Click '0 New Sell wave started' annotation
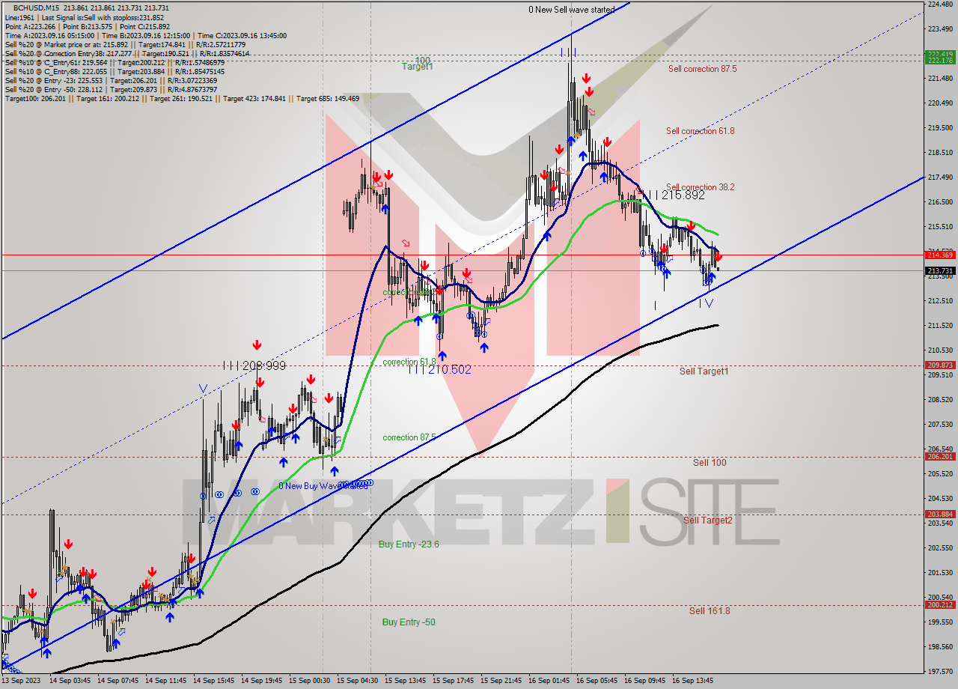This screenshot has height=689, width=958. tap(571, 10)
